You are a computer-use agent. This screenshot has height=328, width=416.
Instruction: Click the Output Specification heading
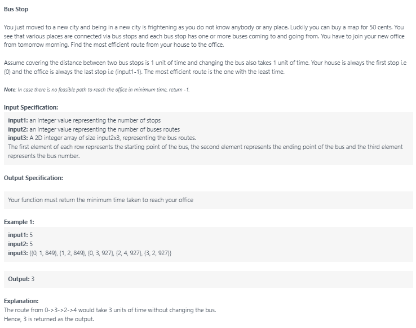[33, 178]
